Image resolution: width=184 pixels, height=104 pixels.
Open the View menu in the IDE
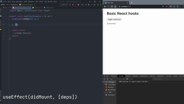(x=14, y=1)
